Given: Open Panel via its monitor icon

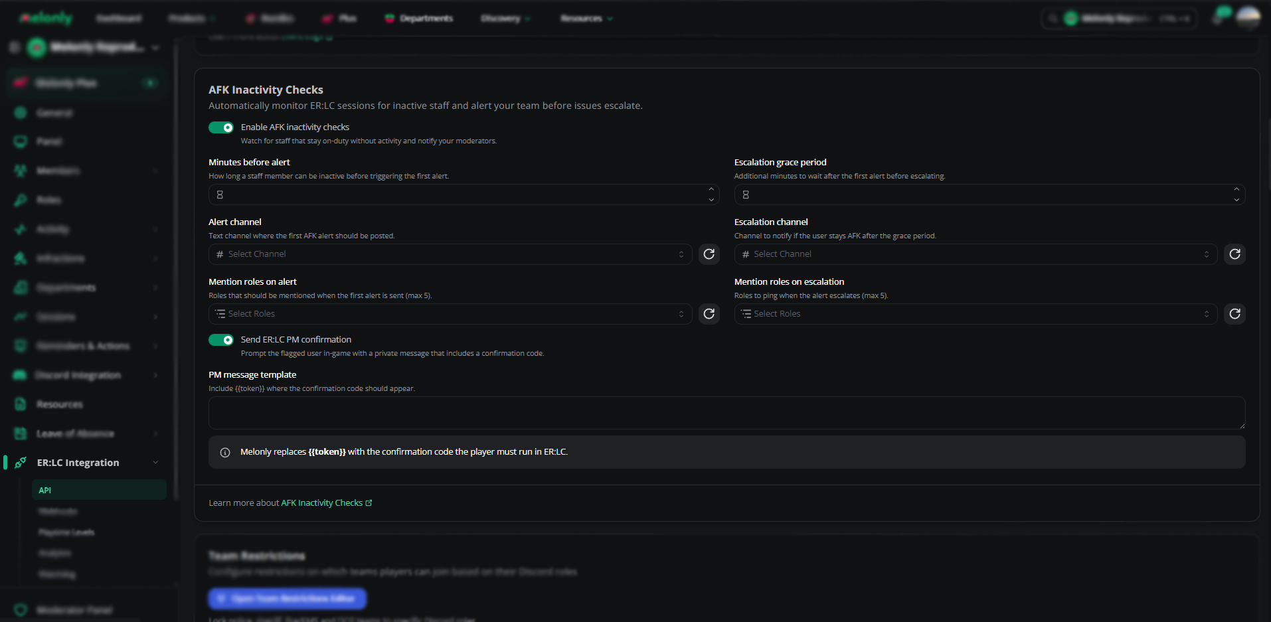Looking at the screenshot, I should [21, 142].
